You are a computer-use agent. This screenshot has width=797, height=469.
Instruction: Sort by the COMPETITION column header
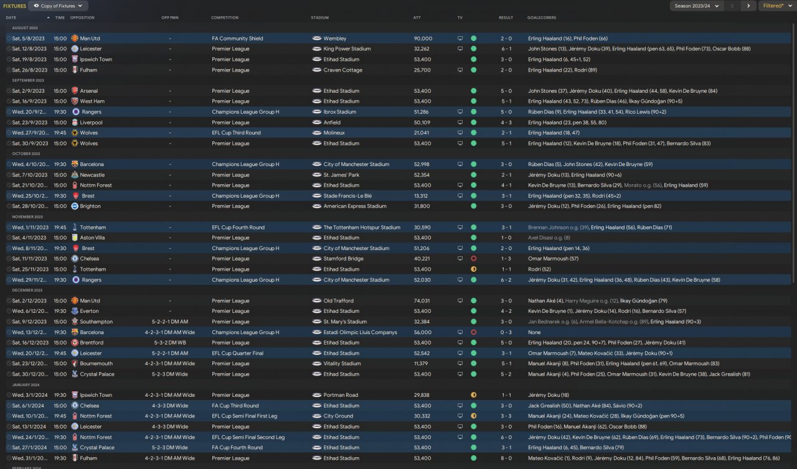click(x=225, y=17)
